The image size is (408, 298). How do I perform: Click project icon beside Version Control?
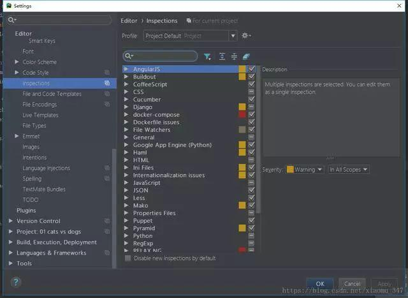pyautogui.click(x=107, y=221)
